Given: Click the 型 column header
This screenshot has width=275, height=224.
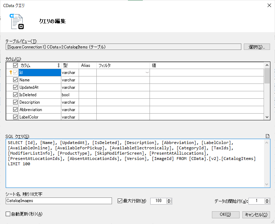Looking at the screenshot, I should tap(70, 65).
